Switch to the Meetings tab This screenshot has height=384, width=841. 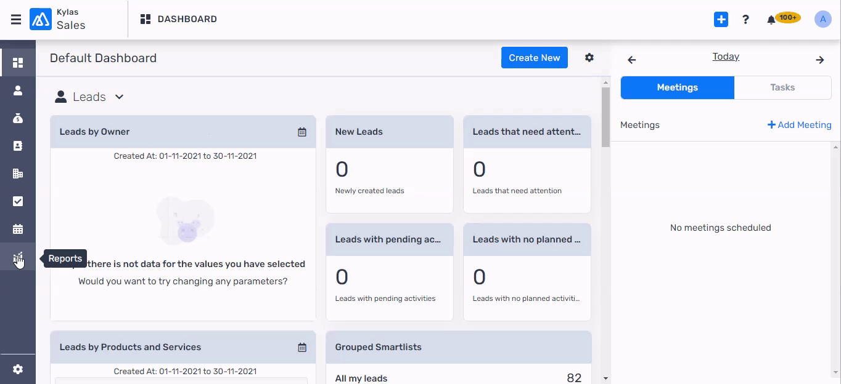(x=677, y=87)
